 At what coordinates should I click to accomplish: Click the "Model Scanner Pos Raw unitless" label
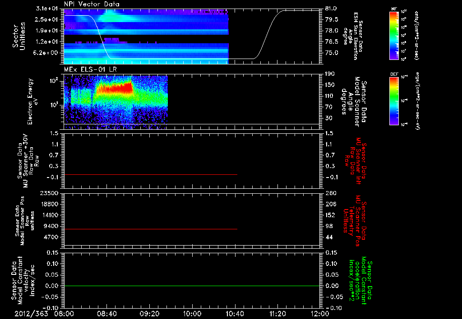[x=25, y=221]
